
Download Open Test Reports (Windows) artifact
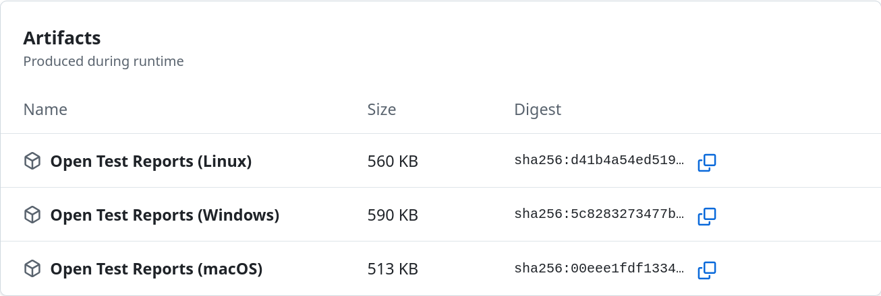coord(165,215)
